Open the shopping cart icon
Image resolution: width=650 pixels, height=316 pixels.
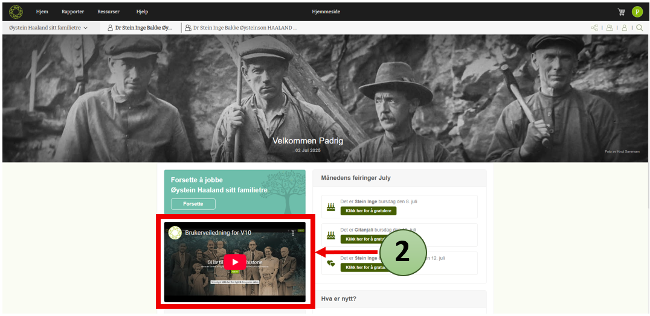[x=621, y=11]
